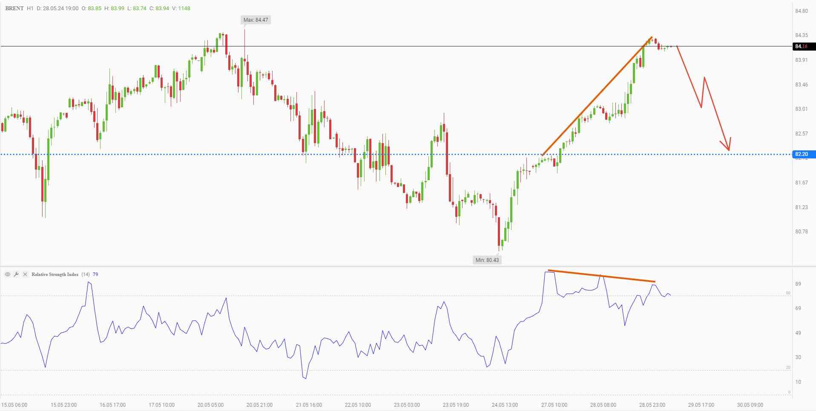Click the Min: 80.43 price marker
Image resolution: width=816 pixels, height=411 pixels.
tap(487, 260)
